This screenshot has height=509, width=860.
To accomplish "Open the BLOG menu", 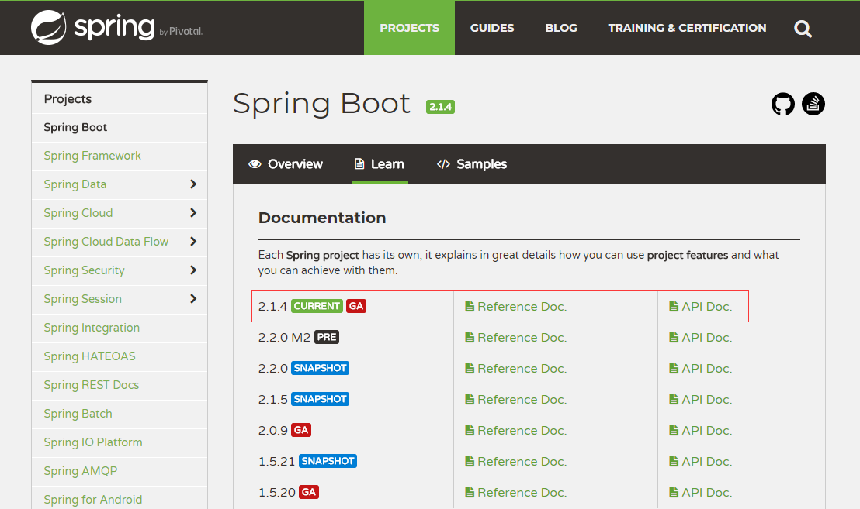I will pyautogui.click(x=561, y=28).
